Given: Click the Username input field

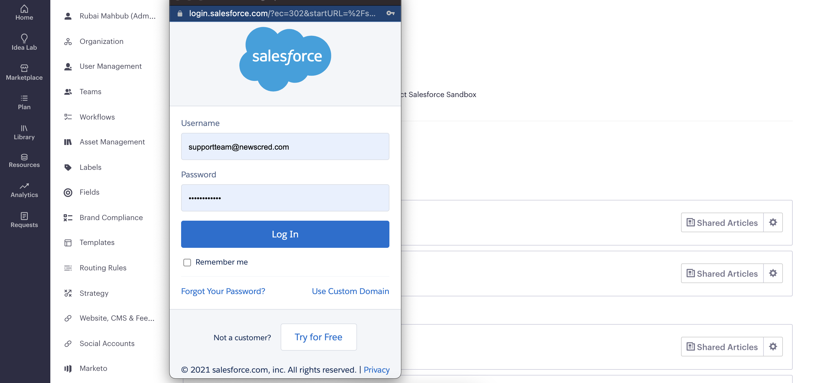Looking at the screenshot, I should (x=285, y=146).
